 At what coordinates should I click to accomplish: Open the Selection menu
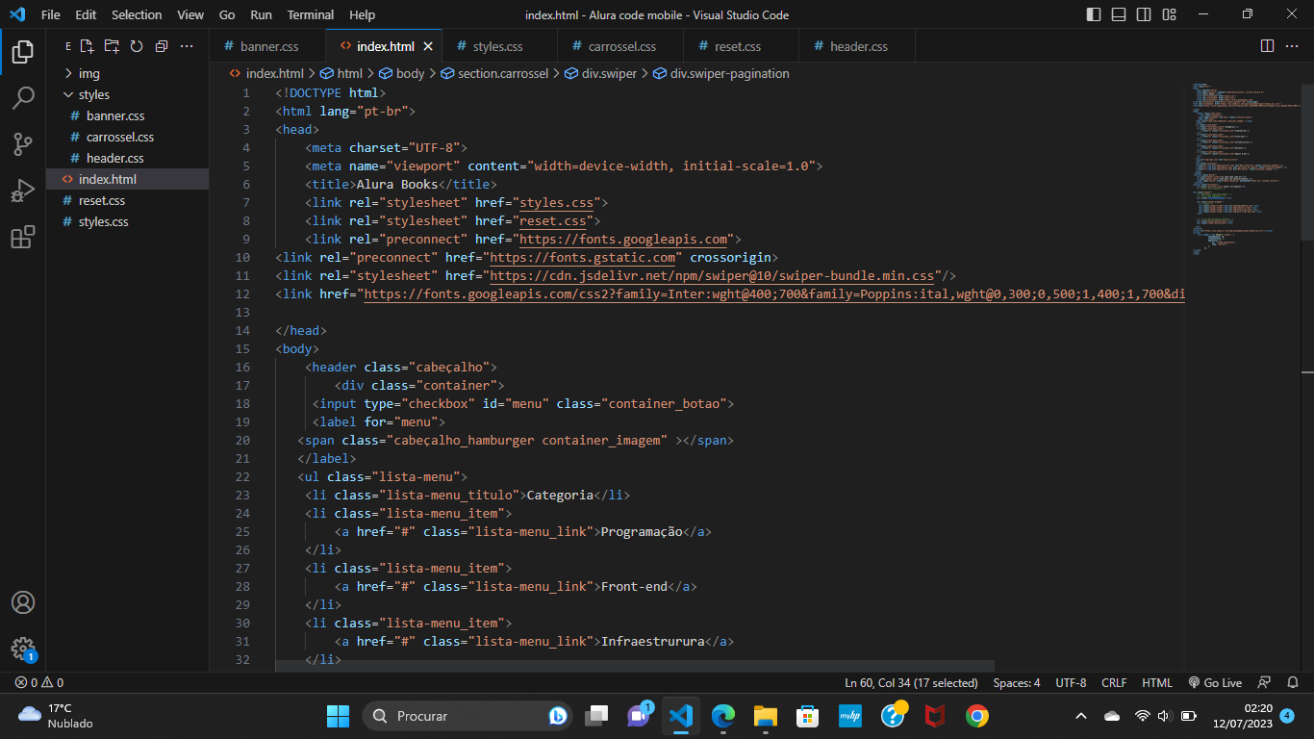[x=137, y=14]
